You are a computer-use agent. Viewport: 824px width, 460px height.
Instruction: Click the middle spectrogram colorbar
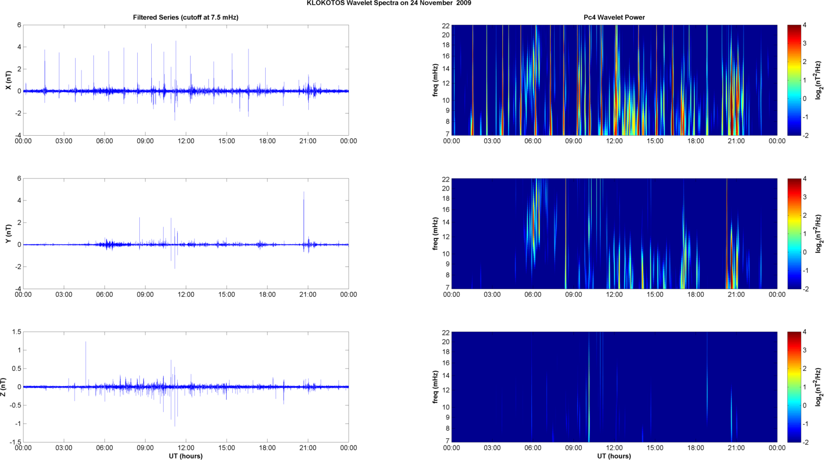(794, 234)
